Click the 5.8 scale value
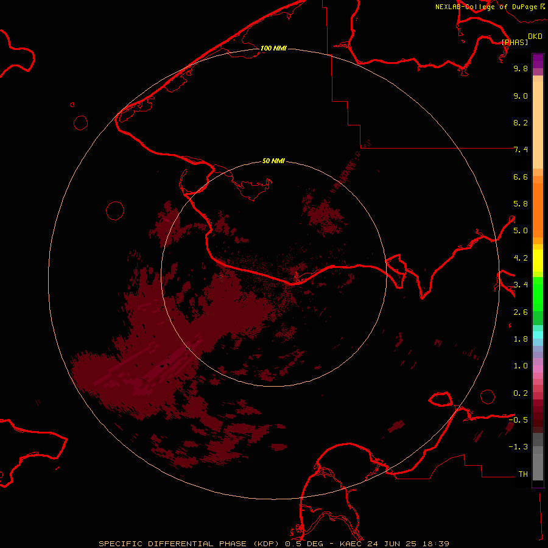The width and height of the screenshot is (548, 548). point(521,204)
